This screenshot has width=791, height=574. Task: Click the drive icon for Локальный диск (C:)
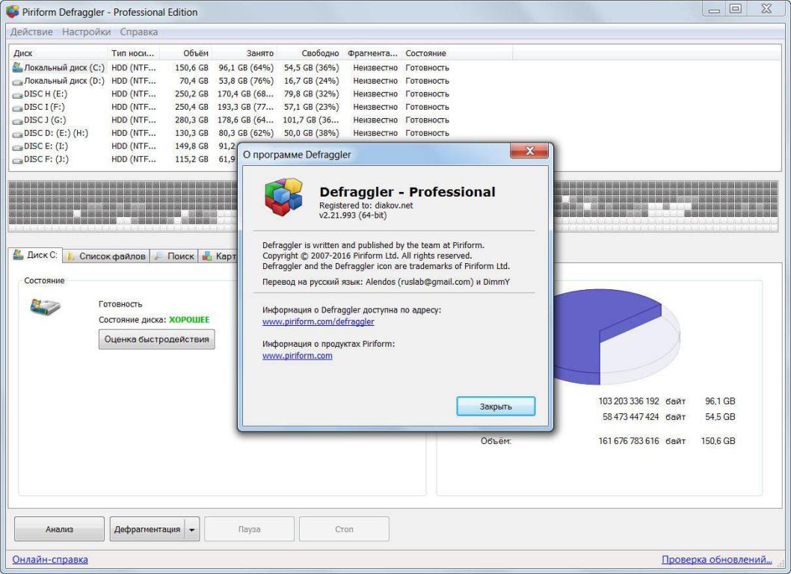tap(17, 67)
